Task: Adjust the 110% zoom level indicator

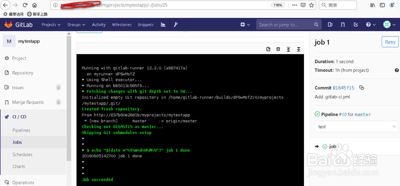Action: [x=278, y=5]
